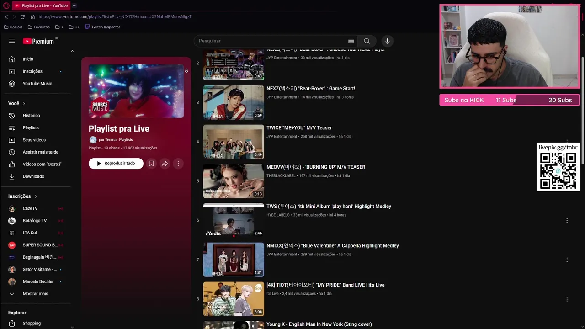This screenshot has height=329, width=585.
Task: Open THEBLACKLABEL channel link
Action: [x=281, y=176]
